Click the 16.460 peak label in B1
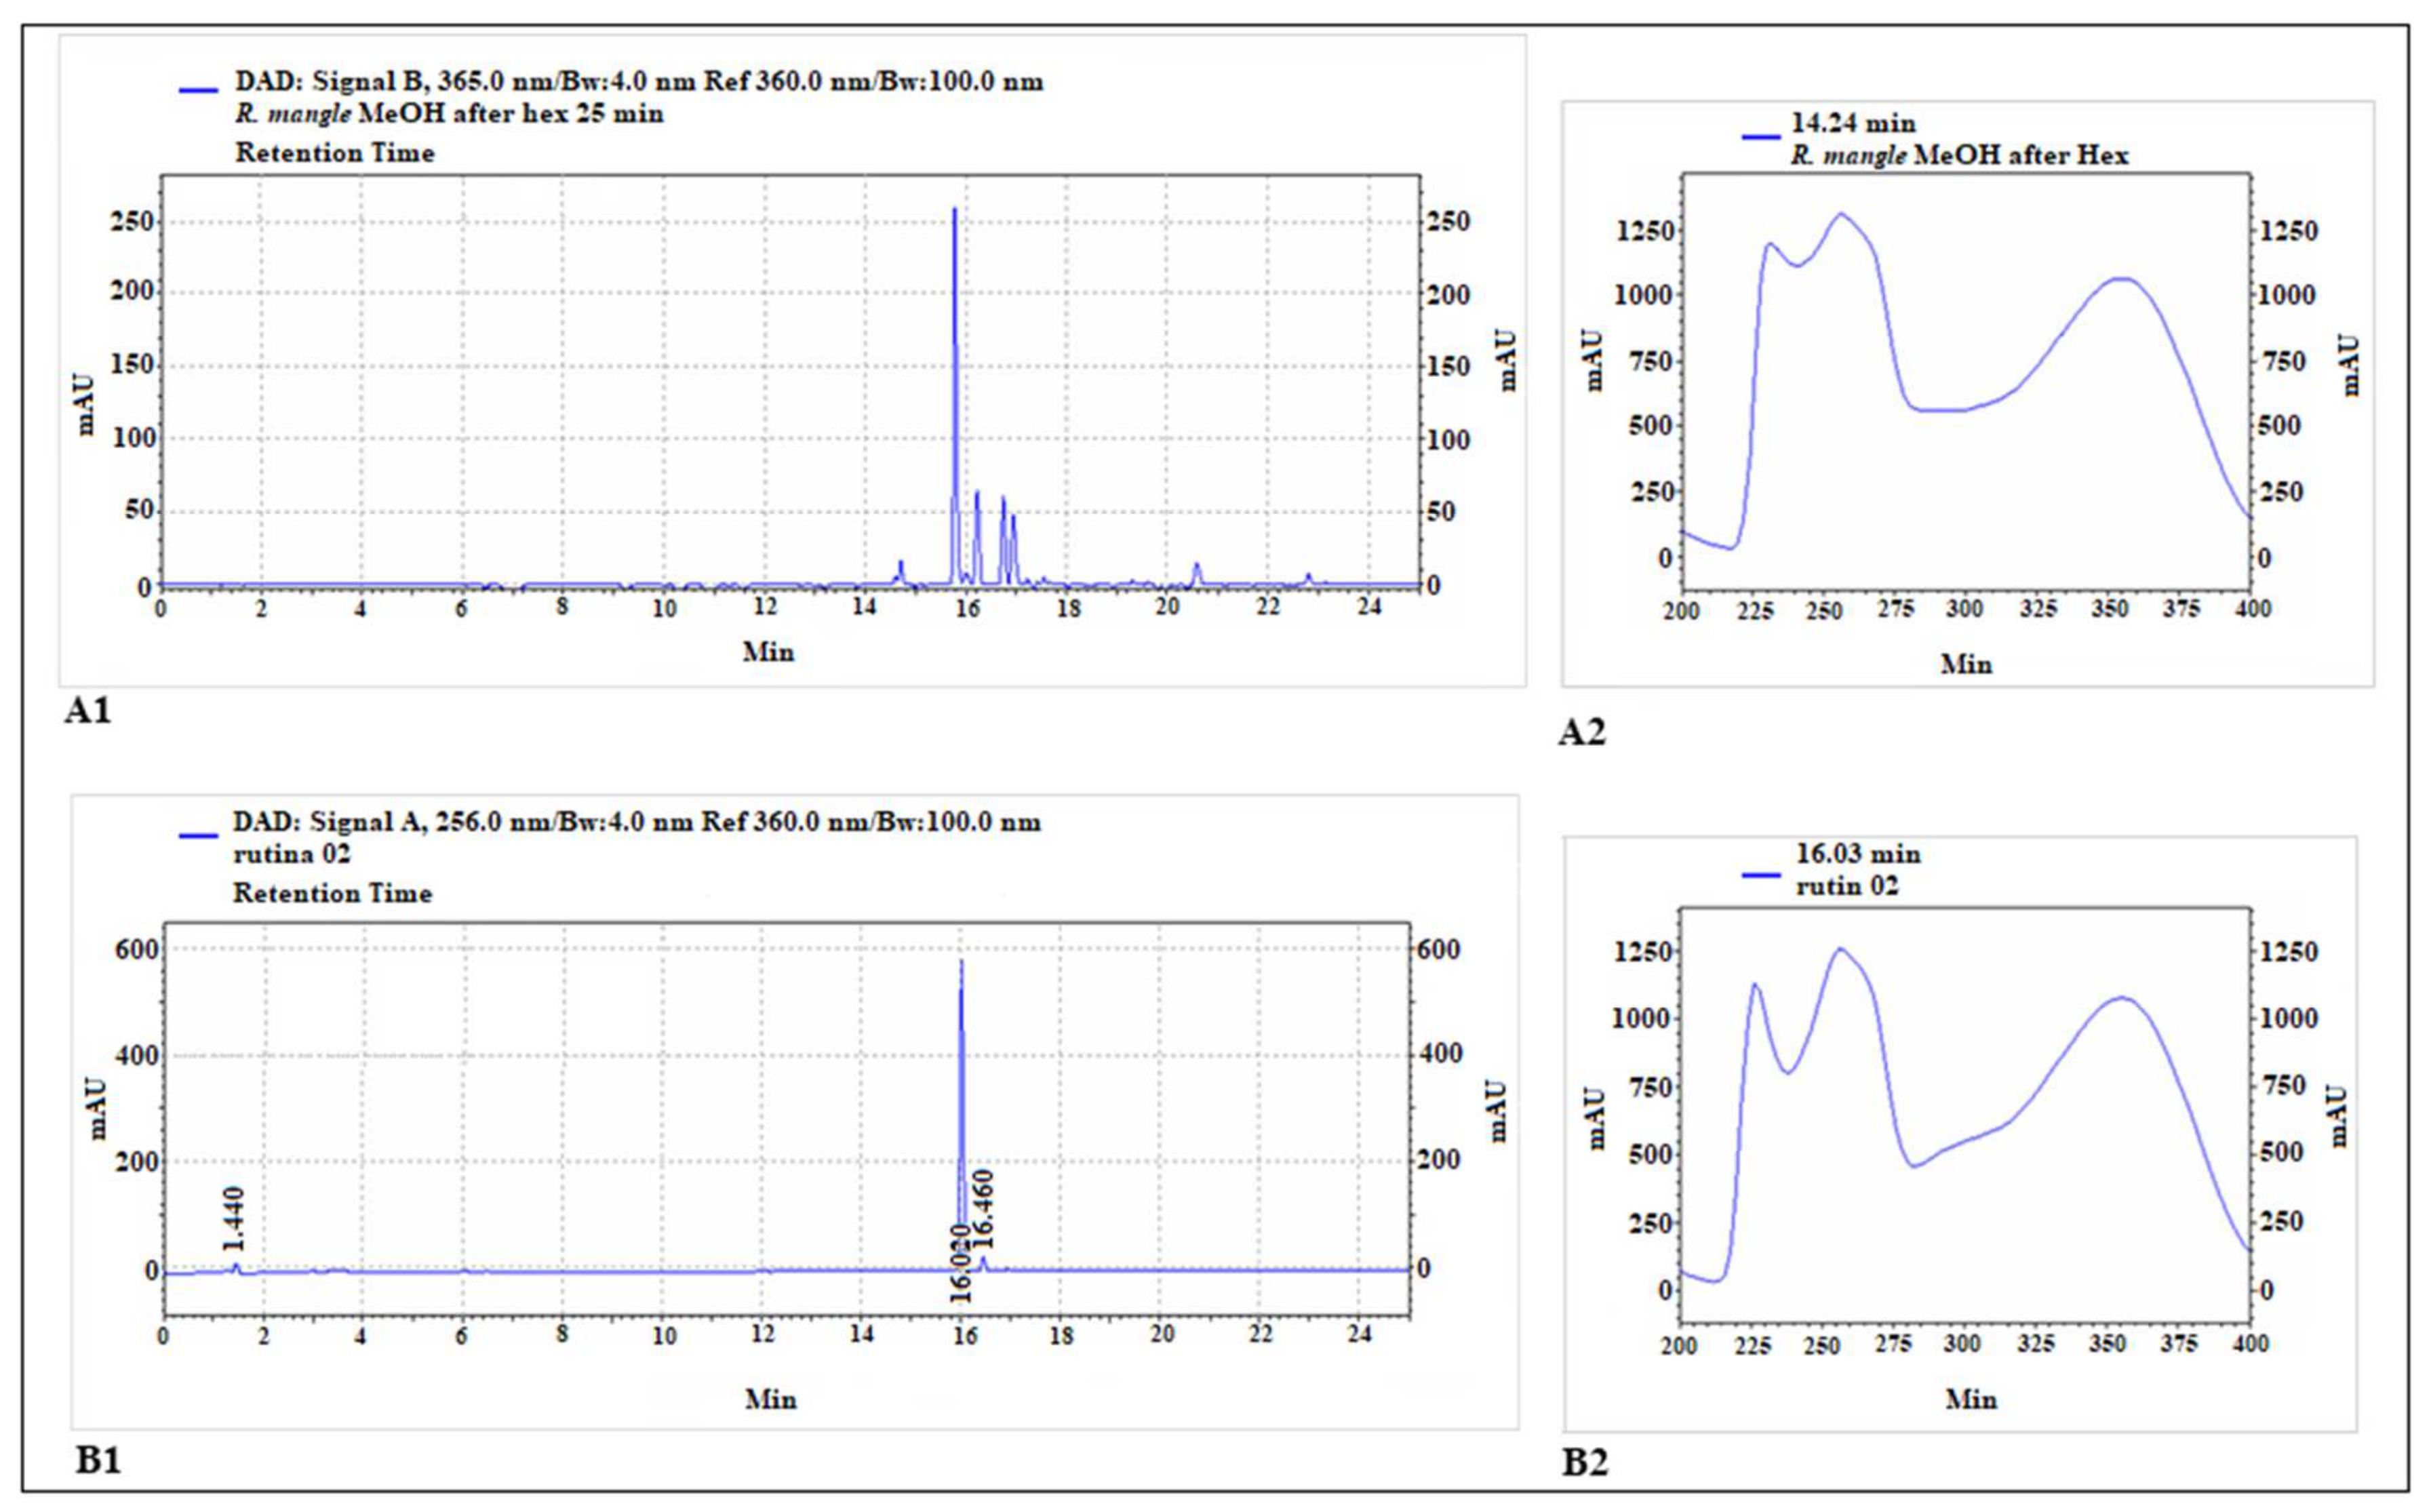2431x1512 pixels. [x=984, y=1209]
